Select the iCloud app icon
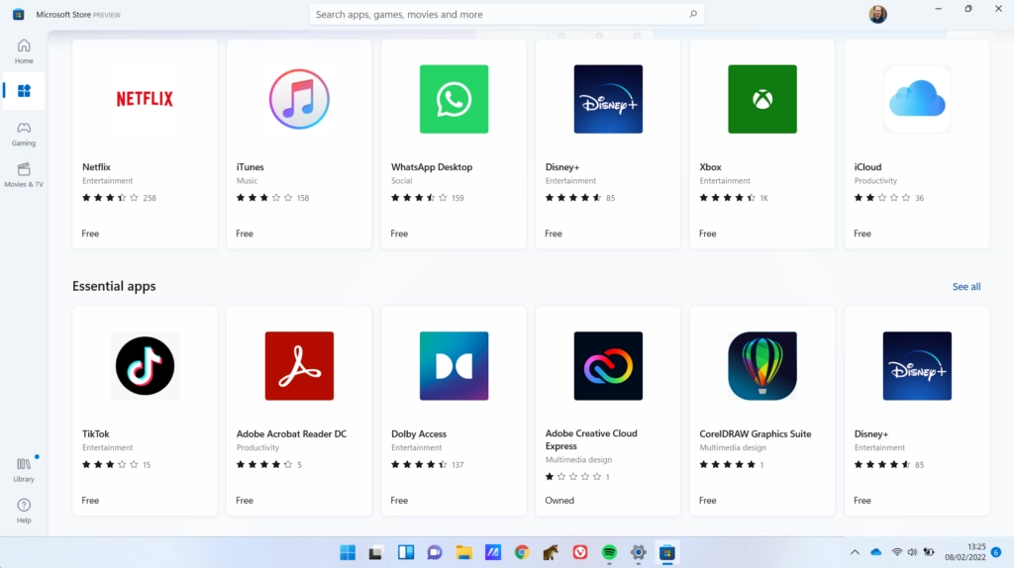1014x568 pixels. click(917, 99)
